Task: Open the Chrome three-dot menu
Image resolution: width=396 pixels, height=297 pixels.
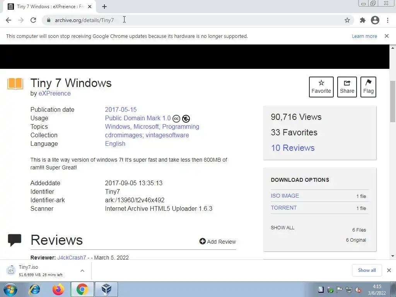Action: 387,20
